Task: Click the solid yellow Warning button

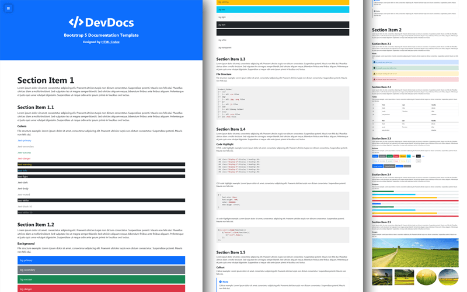Action: click(403, 156)
